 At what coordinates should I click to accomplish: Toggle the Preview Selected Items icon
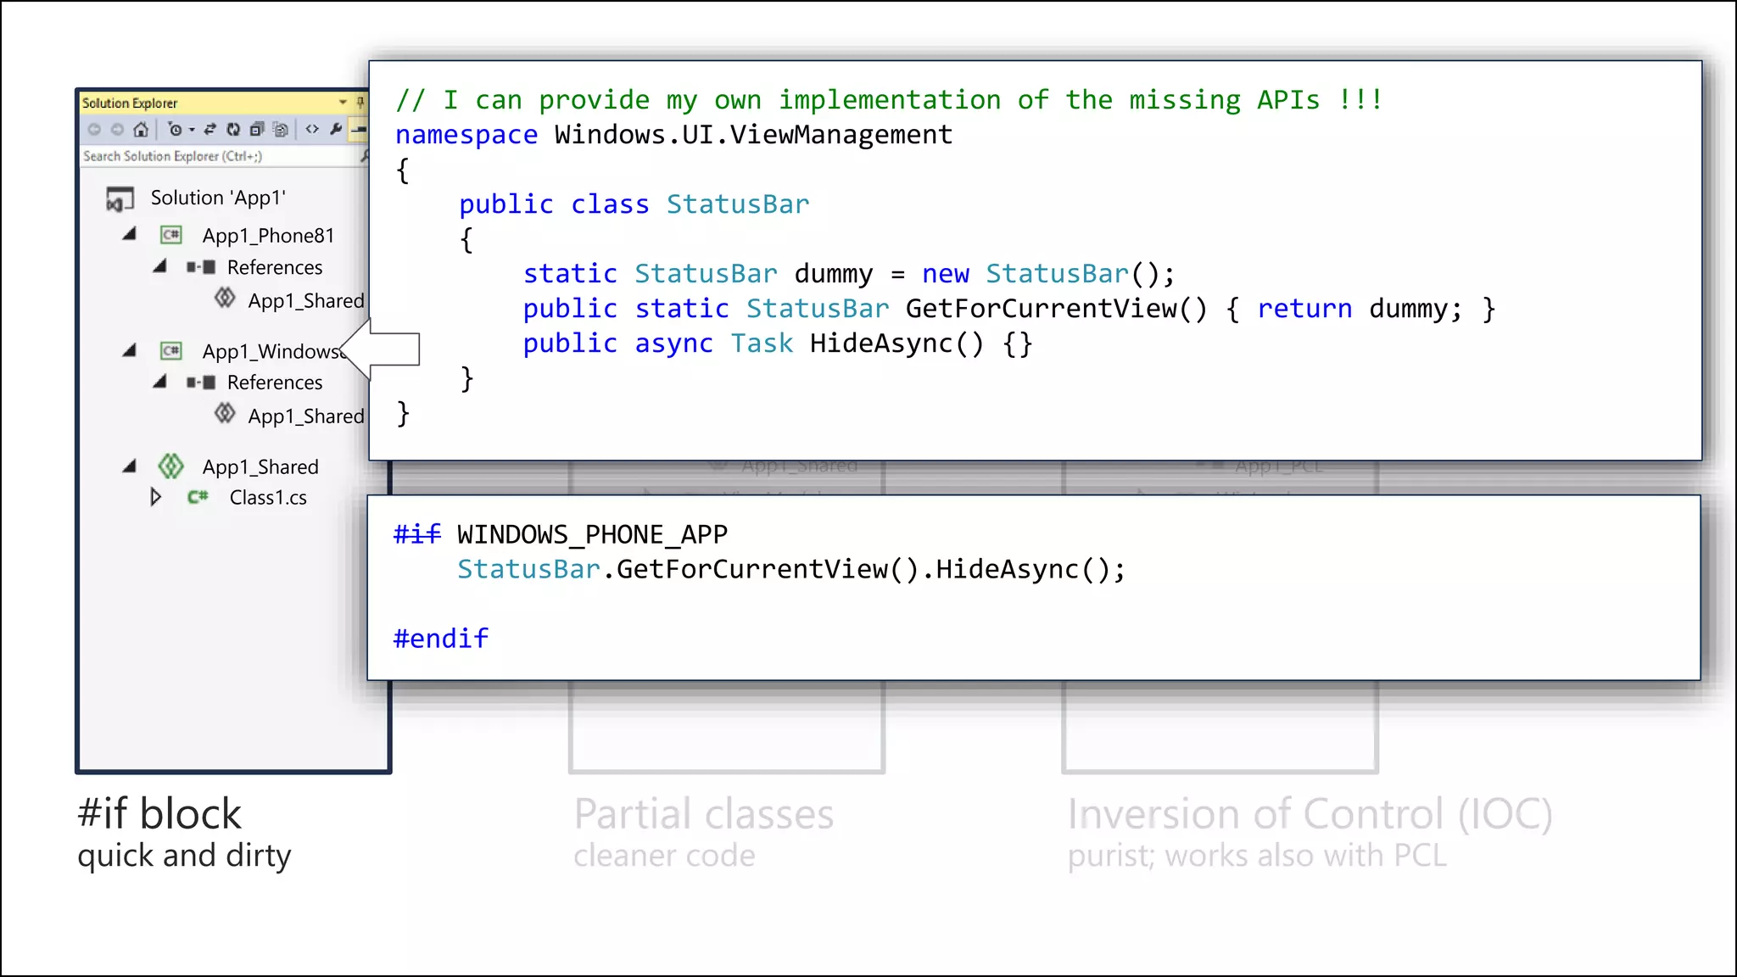[x=360, y=130]
